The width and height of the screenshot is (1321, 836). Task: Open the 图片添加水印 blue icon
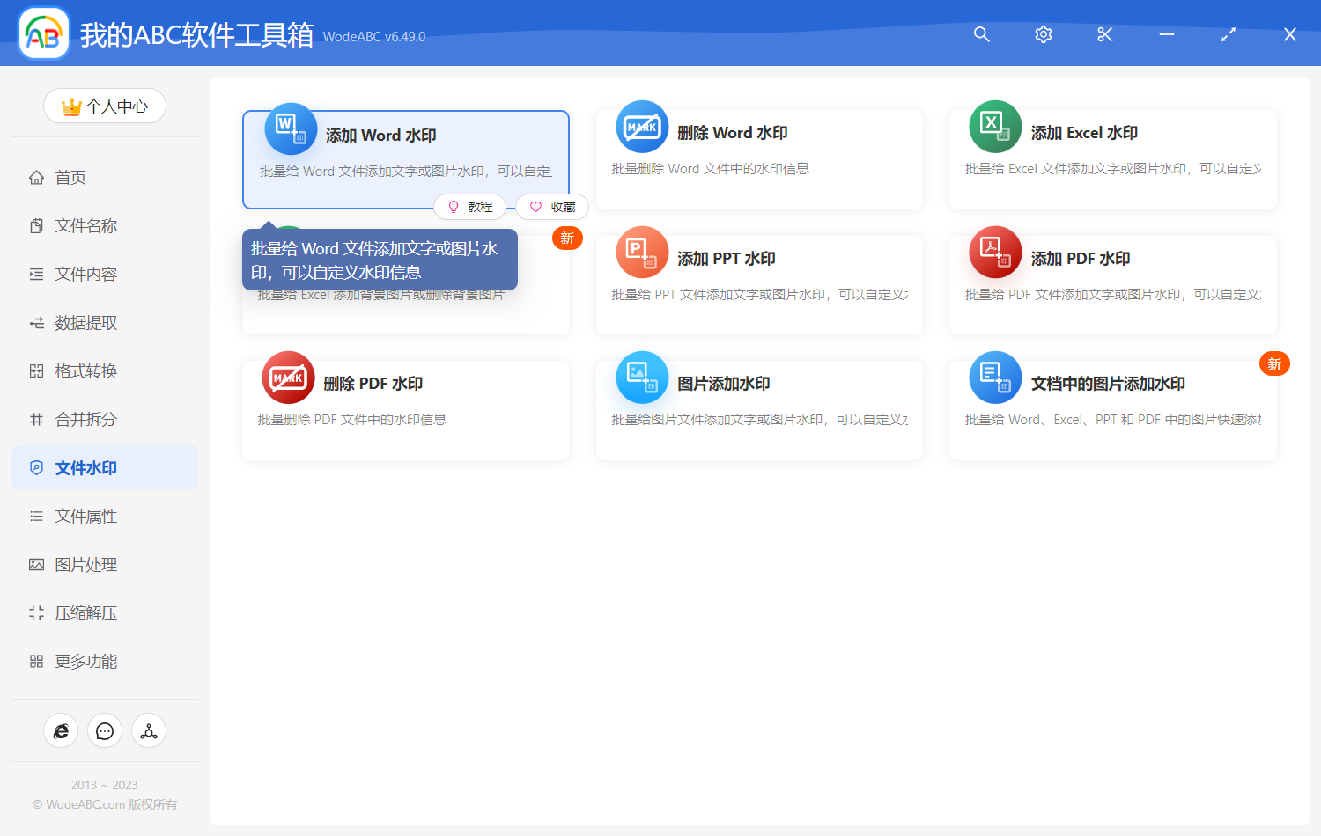[642, 377]
